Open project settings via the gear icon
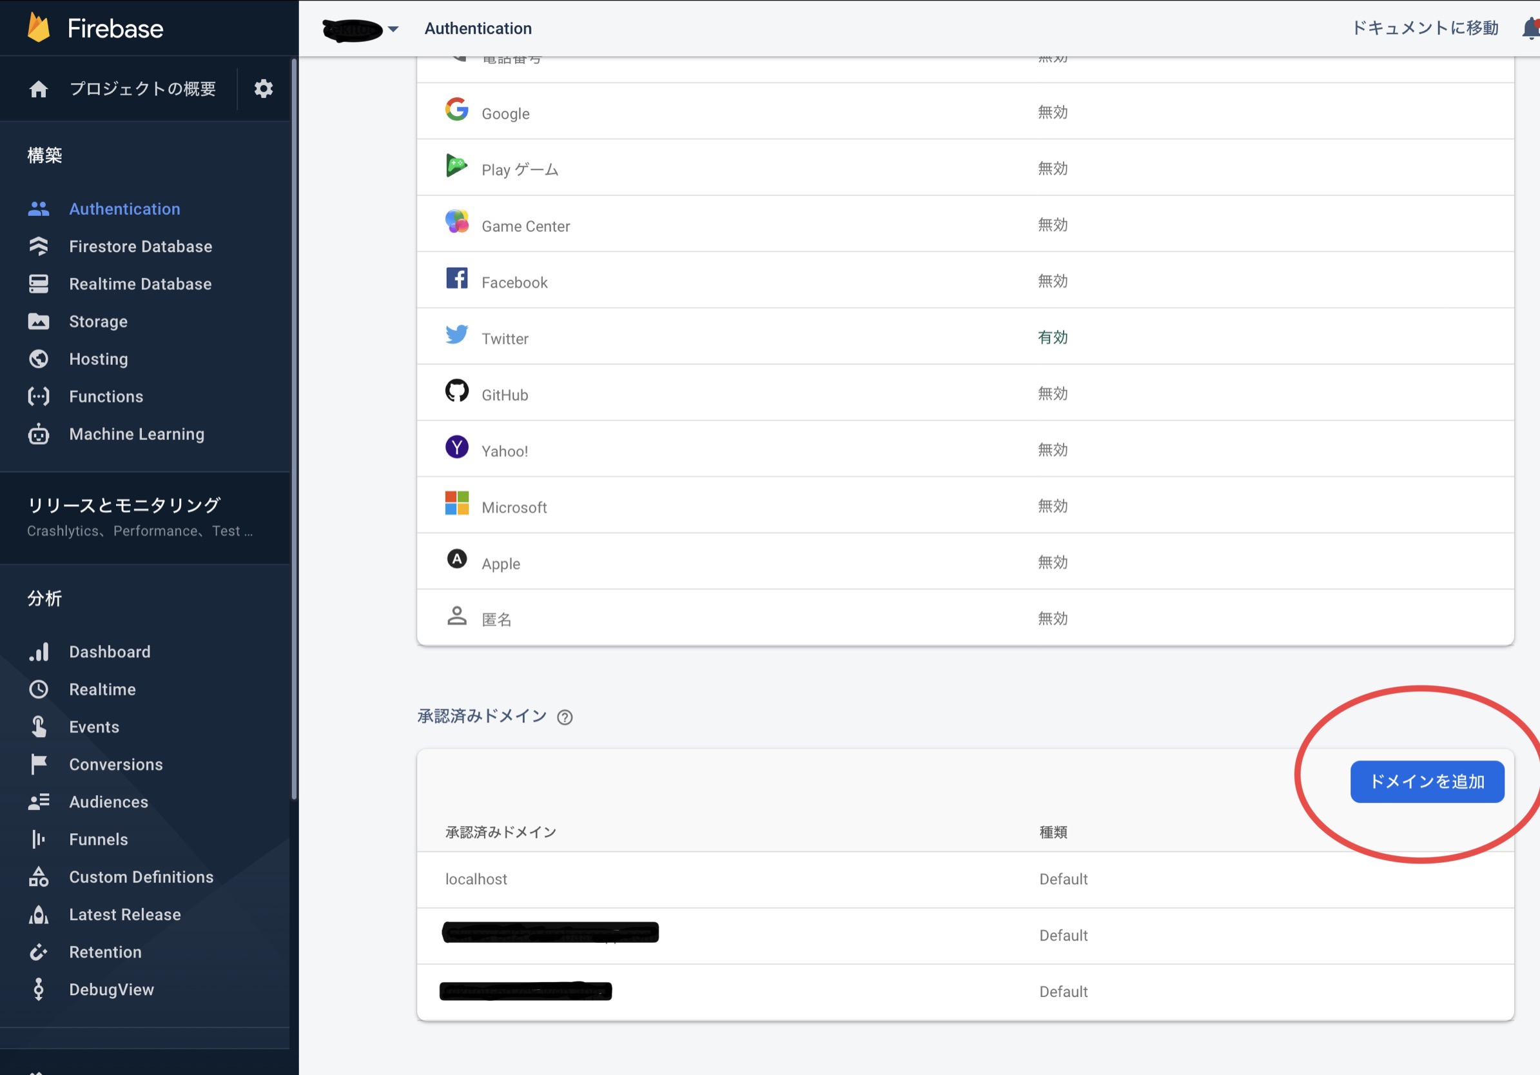 [263, 88]
